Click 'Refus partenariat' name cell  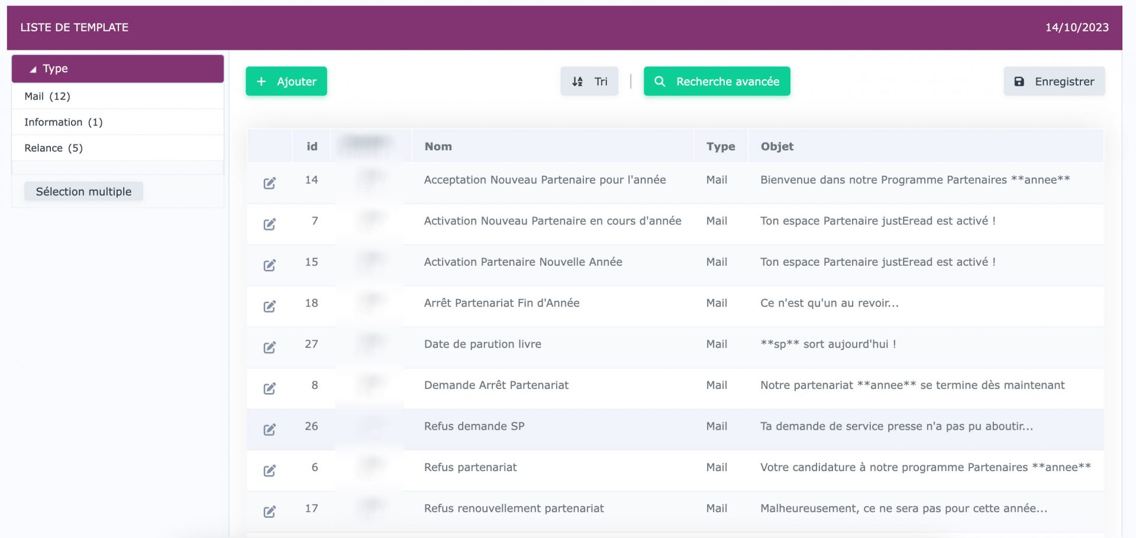click(x=470, y=468)
